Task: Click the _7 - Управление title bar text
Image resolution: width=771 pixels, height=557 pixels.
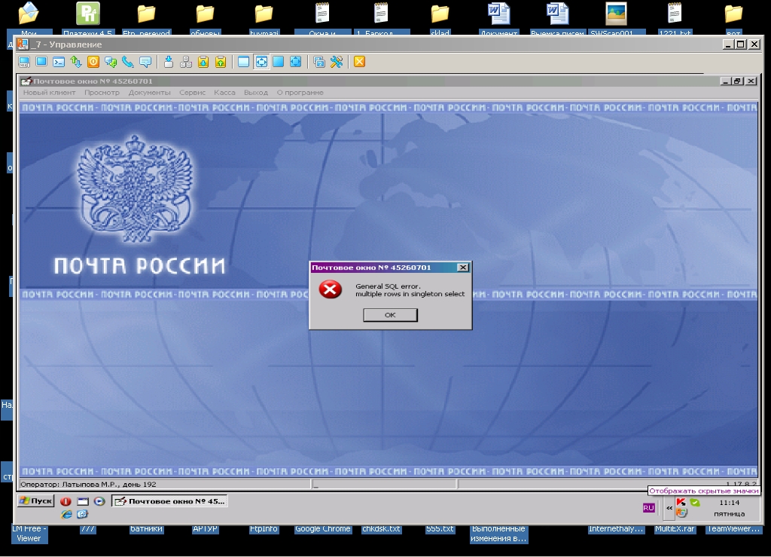Action: click(x=66, y=44)
